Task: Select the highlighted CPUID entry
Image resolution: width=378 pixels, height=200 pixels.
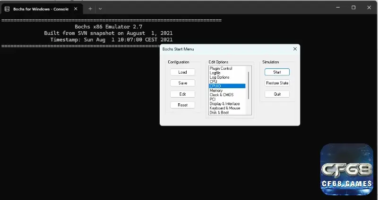Action: (x=227, y=86)
